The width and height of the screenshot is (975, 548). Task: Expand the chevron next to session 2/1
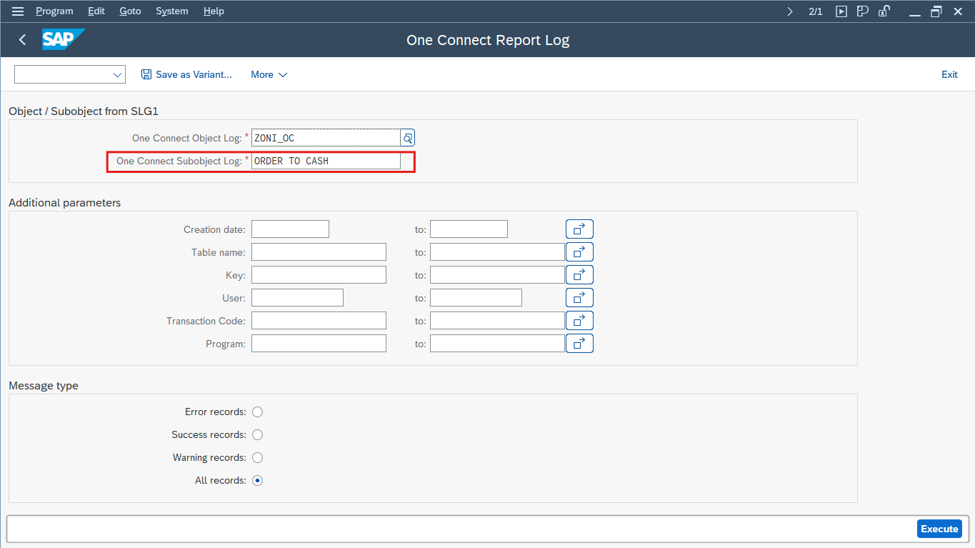[789, 11]
